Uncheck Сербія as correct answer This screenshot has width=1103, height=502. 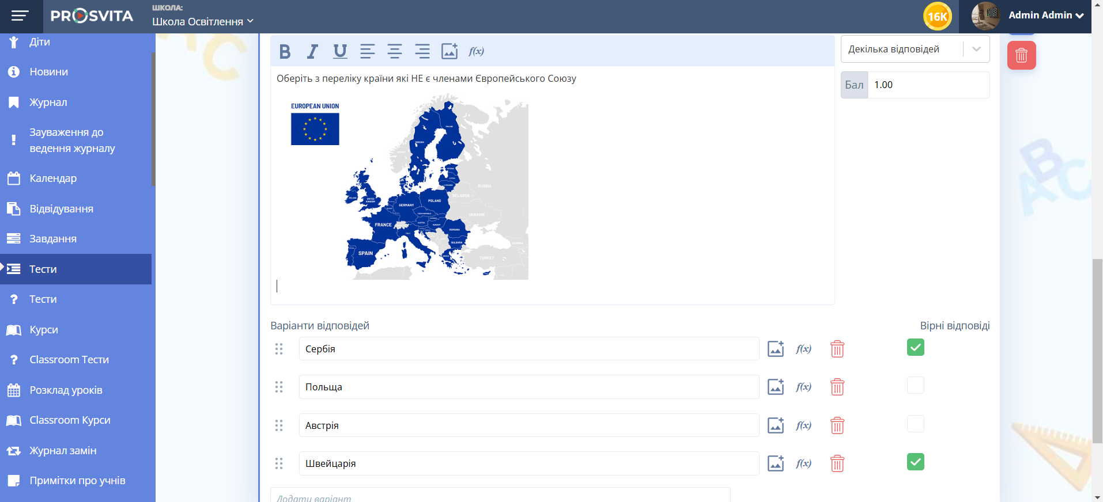pyautogui.click(x=915, y=347)
